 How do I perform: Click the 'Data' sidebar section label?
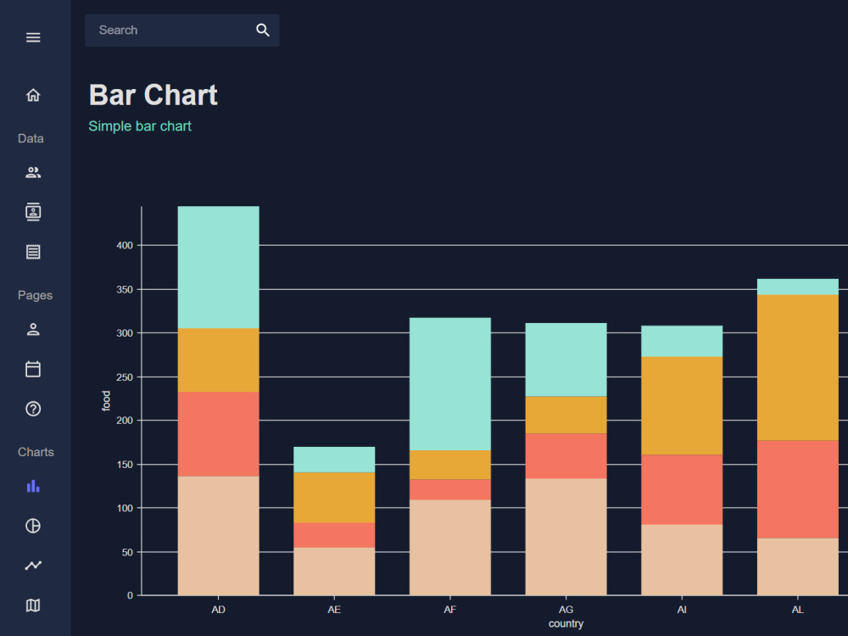tap(31, 138)
